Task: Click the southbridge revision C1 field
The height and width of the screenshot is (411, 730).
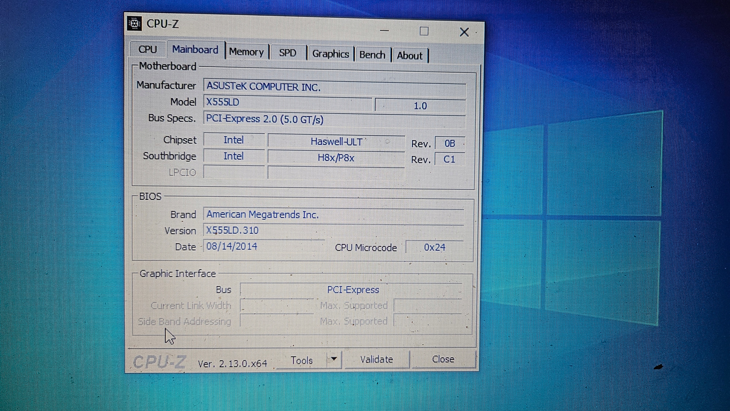Action: click(449, 159)
